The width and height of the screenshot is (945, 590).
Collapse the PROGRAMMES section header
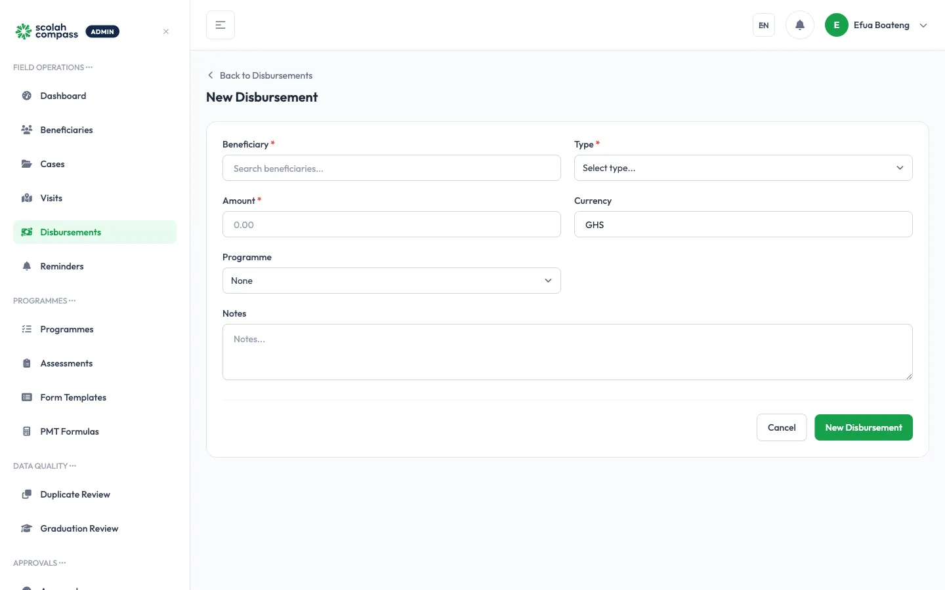pos(45,301)
